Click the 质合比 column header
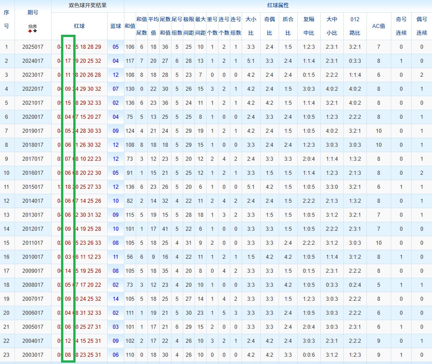Viewport: 432px width, 364px height. 288,26
